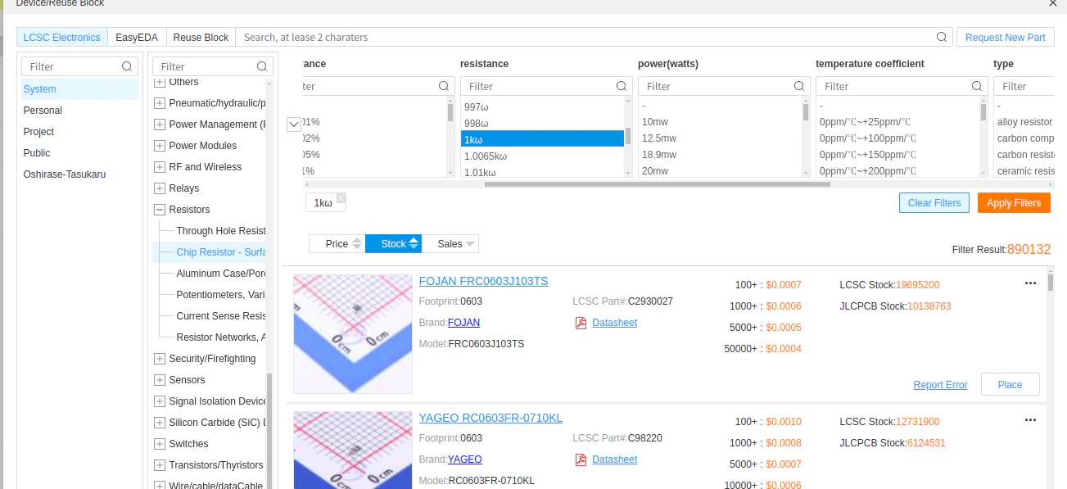1067x489 pixels.
Task: Expand Transistors/Thyristors category
Action: pyautogui.click(x=160, y=465)
